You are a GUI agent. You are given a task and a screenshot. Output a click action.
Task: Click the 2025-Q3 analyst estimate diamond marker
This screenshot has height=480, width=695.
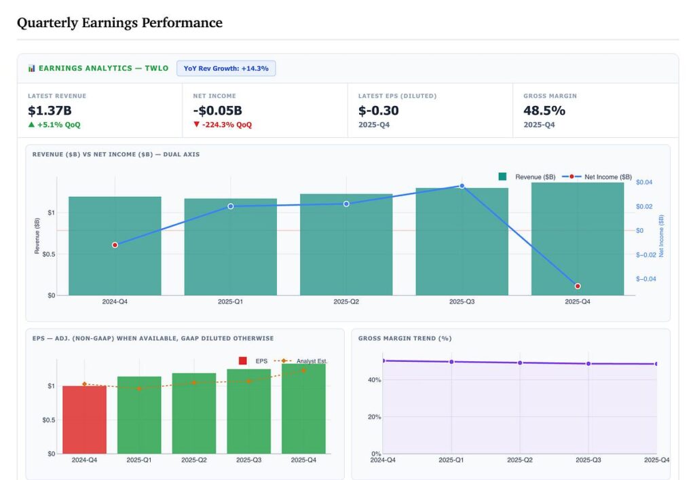248,381
